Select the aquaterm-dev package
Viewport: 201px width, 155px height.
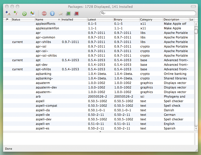click(x=46, y=87)
